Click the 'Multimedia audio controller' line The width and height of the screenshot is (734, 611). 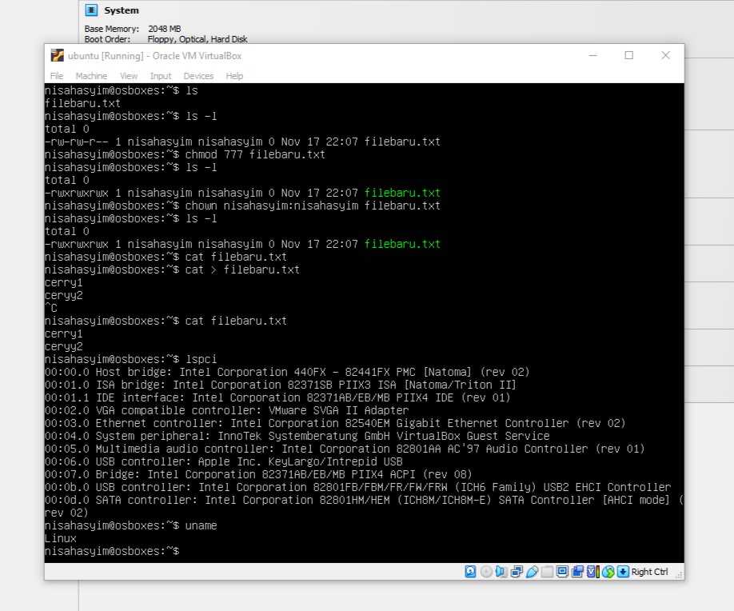[345, 449]
